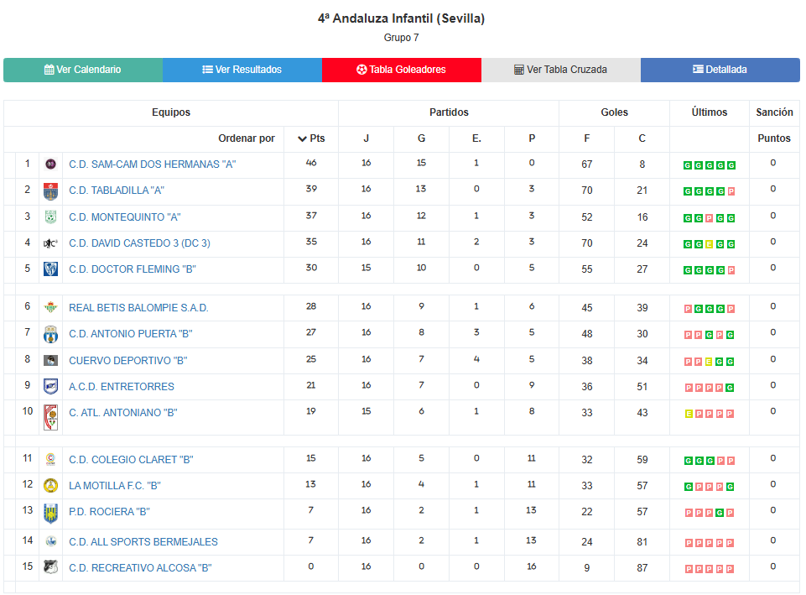The image size is (806, 595).
Task: Switch to the Detallada table view
Action: (720, 70)
